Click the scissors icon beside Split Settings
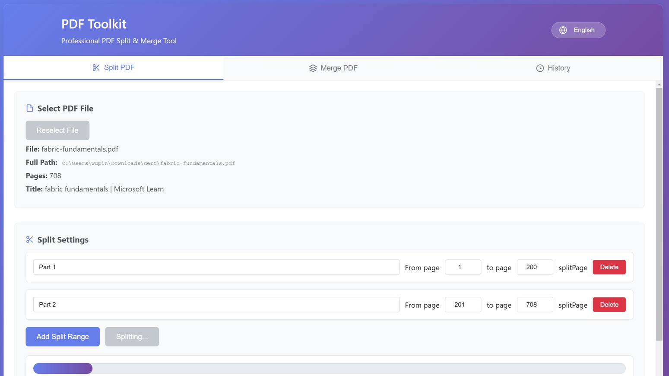Screen dimensions: 669x376 click(x=30, y=239)
